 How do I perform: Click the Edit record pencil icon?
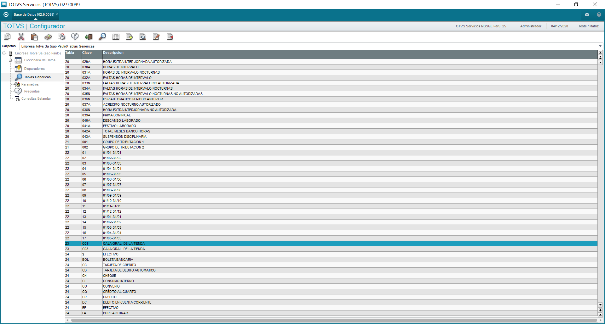(x=156, y=37)
